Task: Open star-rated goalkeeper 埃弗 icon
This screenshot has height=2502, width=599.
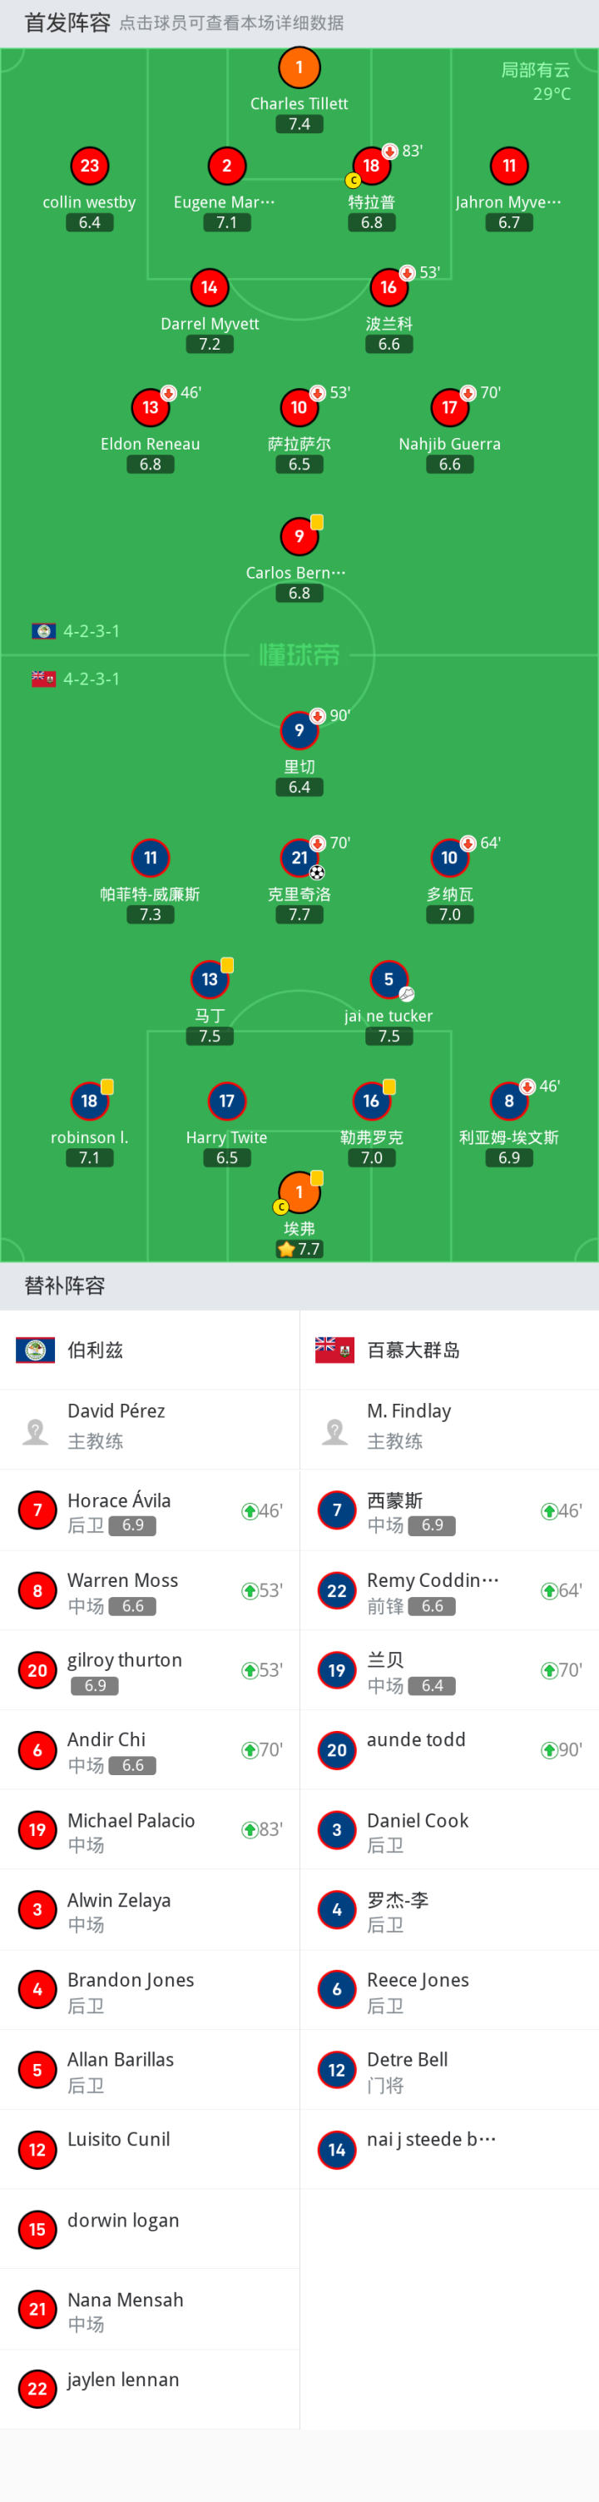Action: click(299, 1191)
